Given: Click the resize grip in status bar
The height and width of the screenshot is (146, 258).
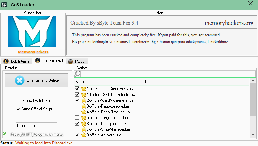Looking at the screenshot, I should click(256, 144).
